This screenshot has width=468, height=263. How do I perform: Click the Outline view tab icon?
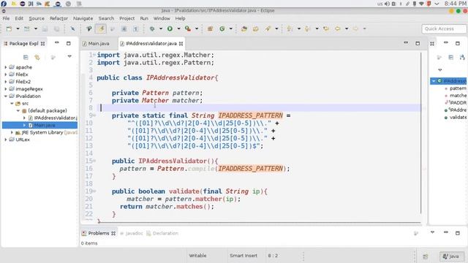[x=432, y=44]
